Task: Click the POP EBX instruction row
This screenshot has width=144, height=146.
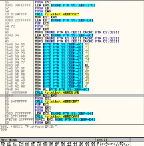Action: pos(42,29)
